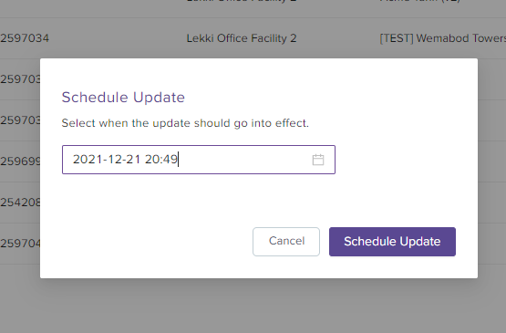Click the dimmed overlay beneath the dialog
This screenshot has height=333, width=506.
[x=253, y=307]
